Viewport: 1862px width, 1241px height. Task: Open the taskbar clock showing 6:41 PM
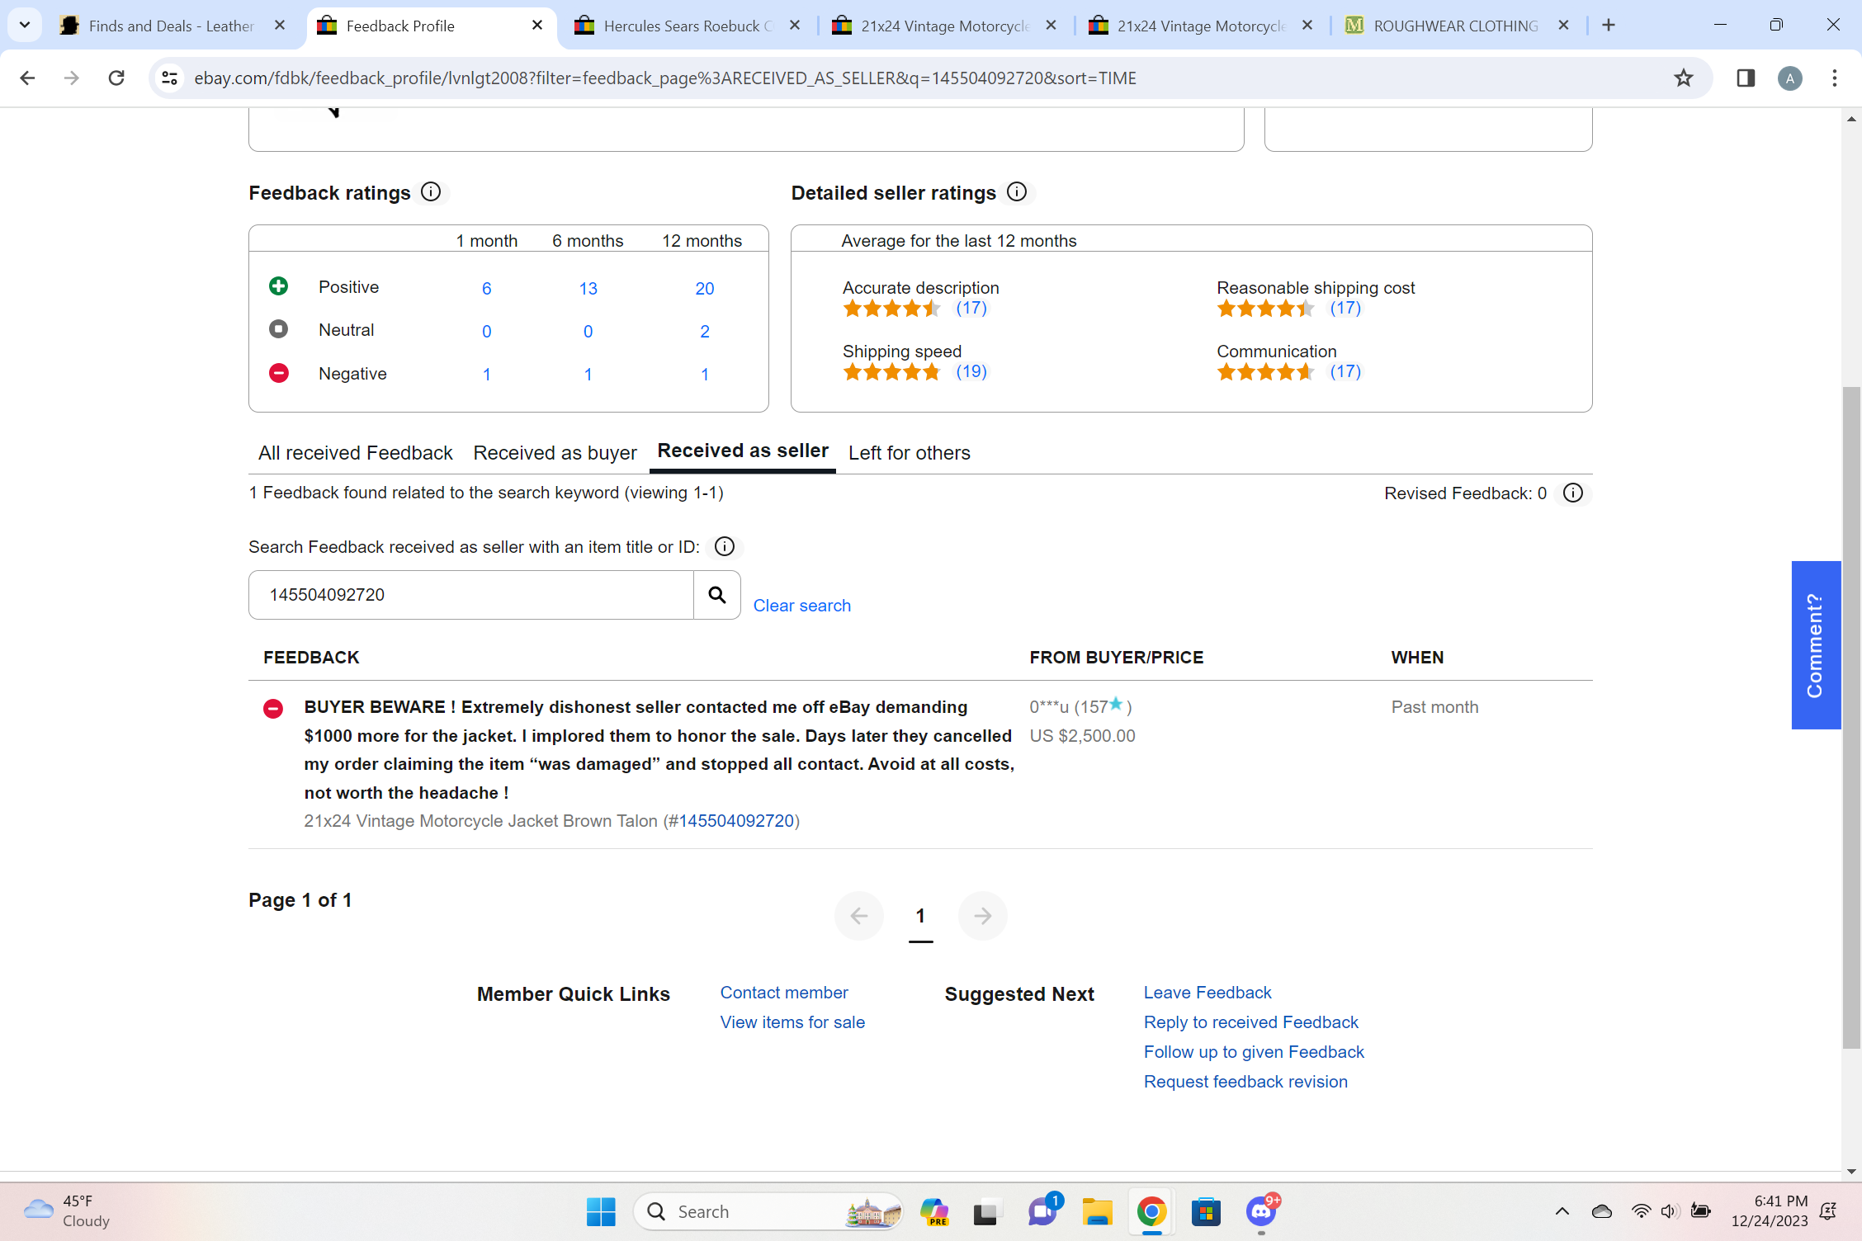point(1770,1211)
